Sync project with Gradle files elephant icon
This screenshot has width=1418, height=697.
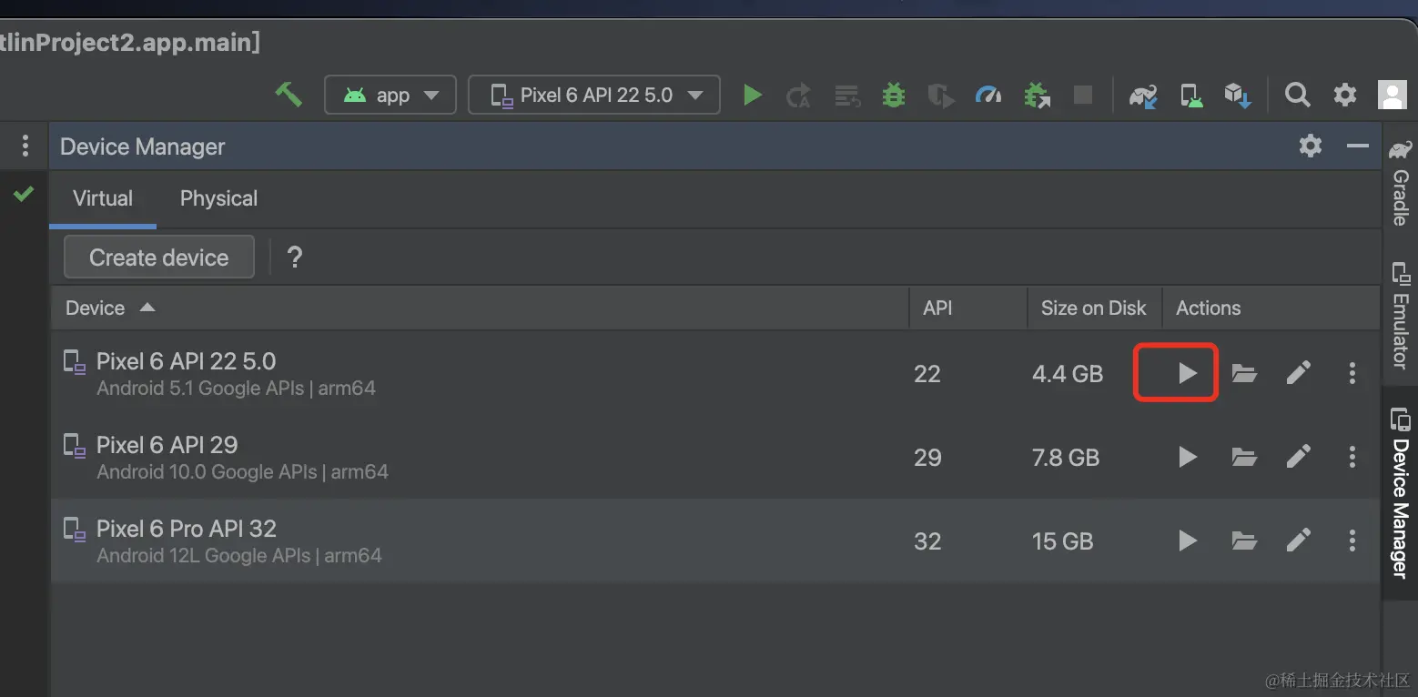point(1143,95)
